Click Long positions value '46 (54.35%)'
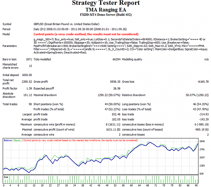Image resolution: width=211 pixels, height=187 pixels. pos(201,104)
